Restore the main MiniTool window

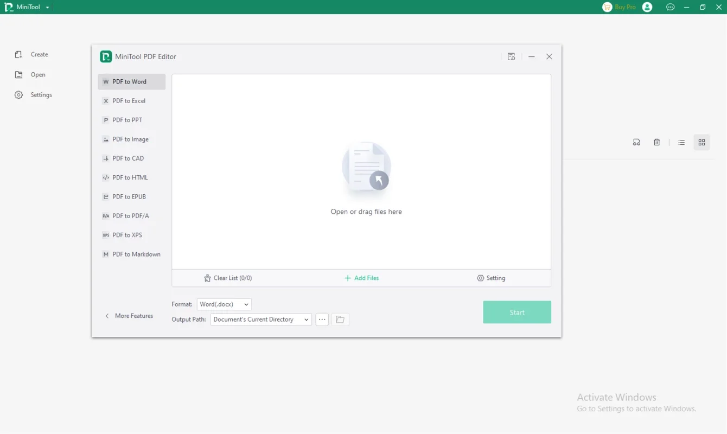coord(703,7)
